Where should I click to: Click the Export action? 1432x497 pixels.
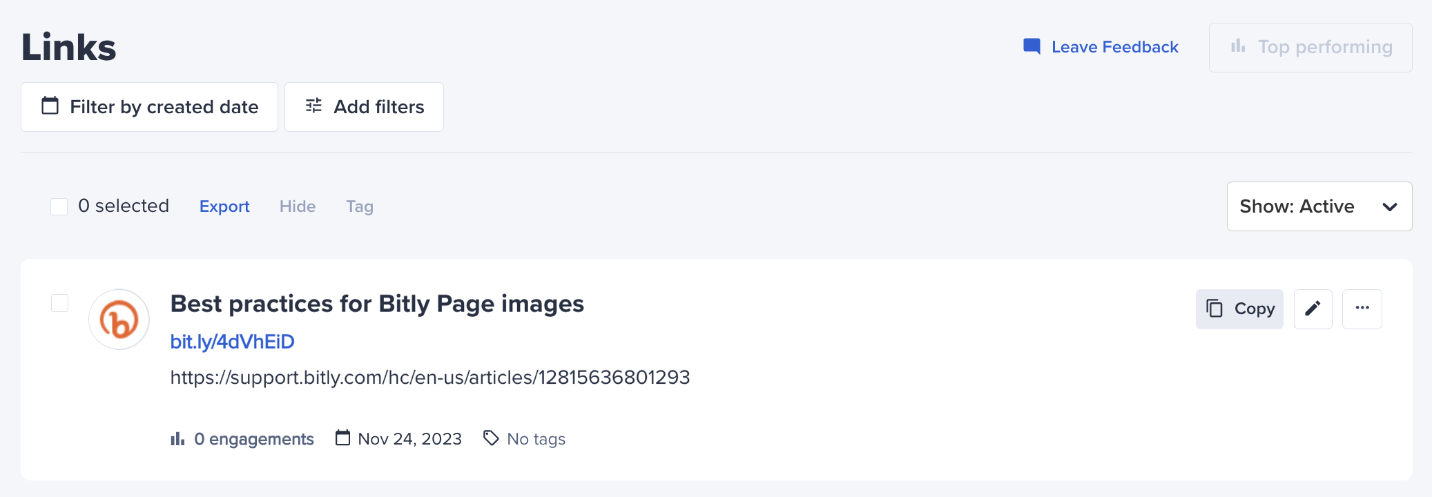pos(224,206)
